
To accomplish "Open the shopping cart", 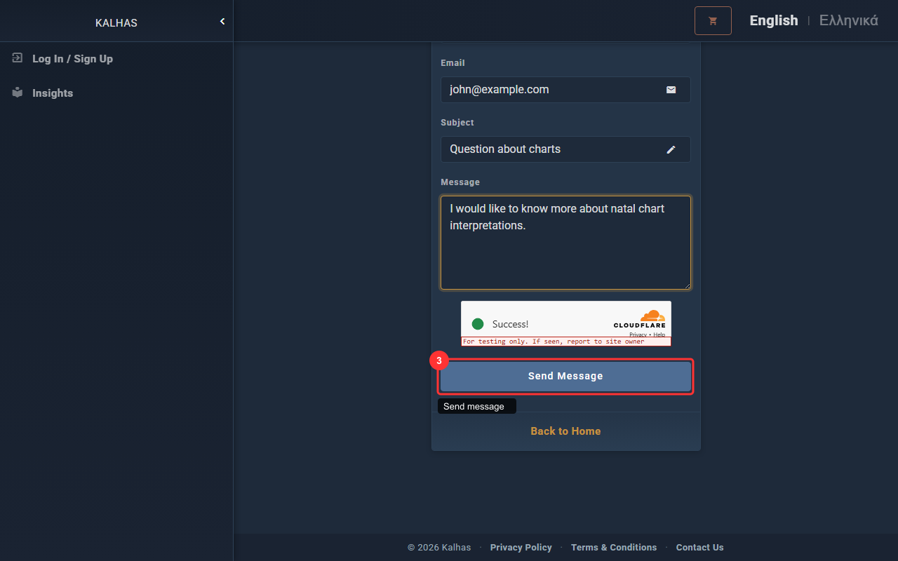I will [x=713, y=21].
